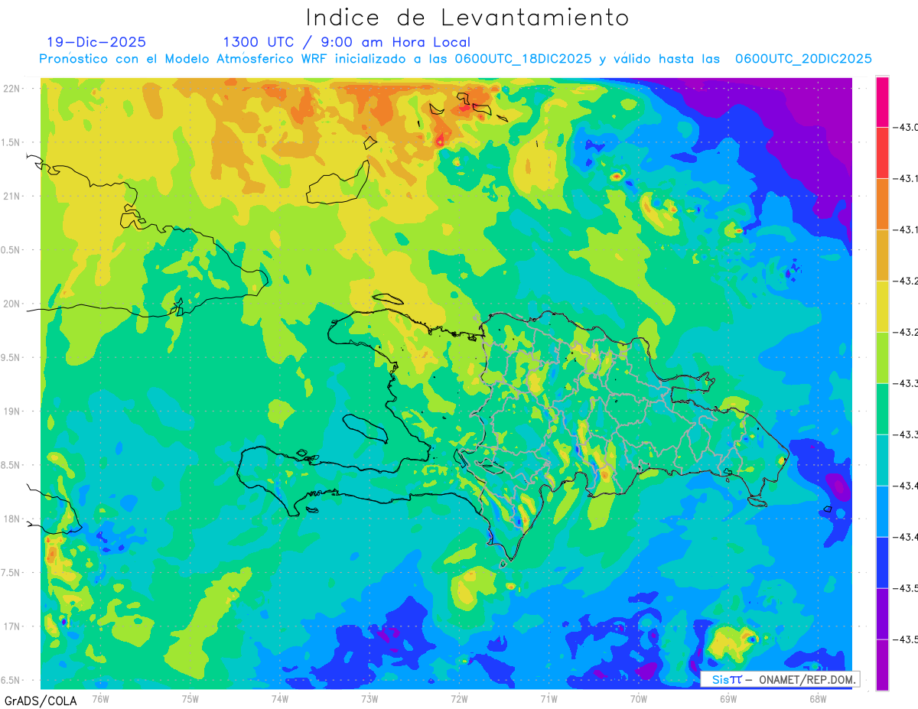Click the "70W" longitude label
Viewport: 918px width, 709px height.
coord(639,698)
